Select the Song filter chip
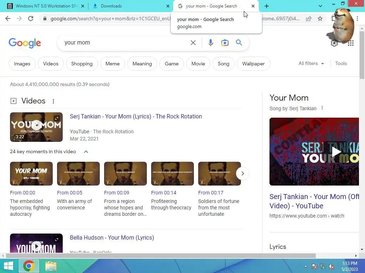 coord(223,64)
